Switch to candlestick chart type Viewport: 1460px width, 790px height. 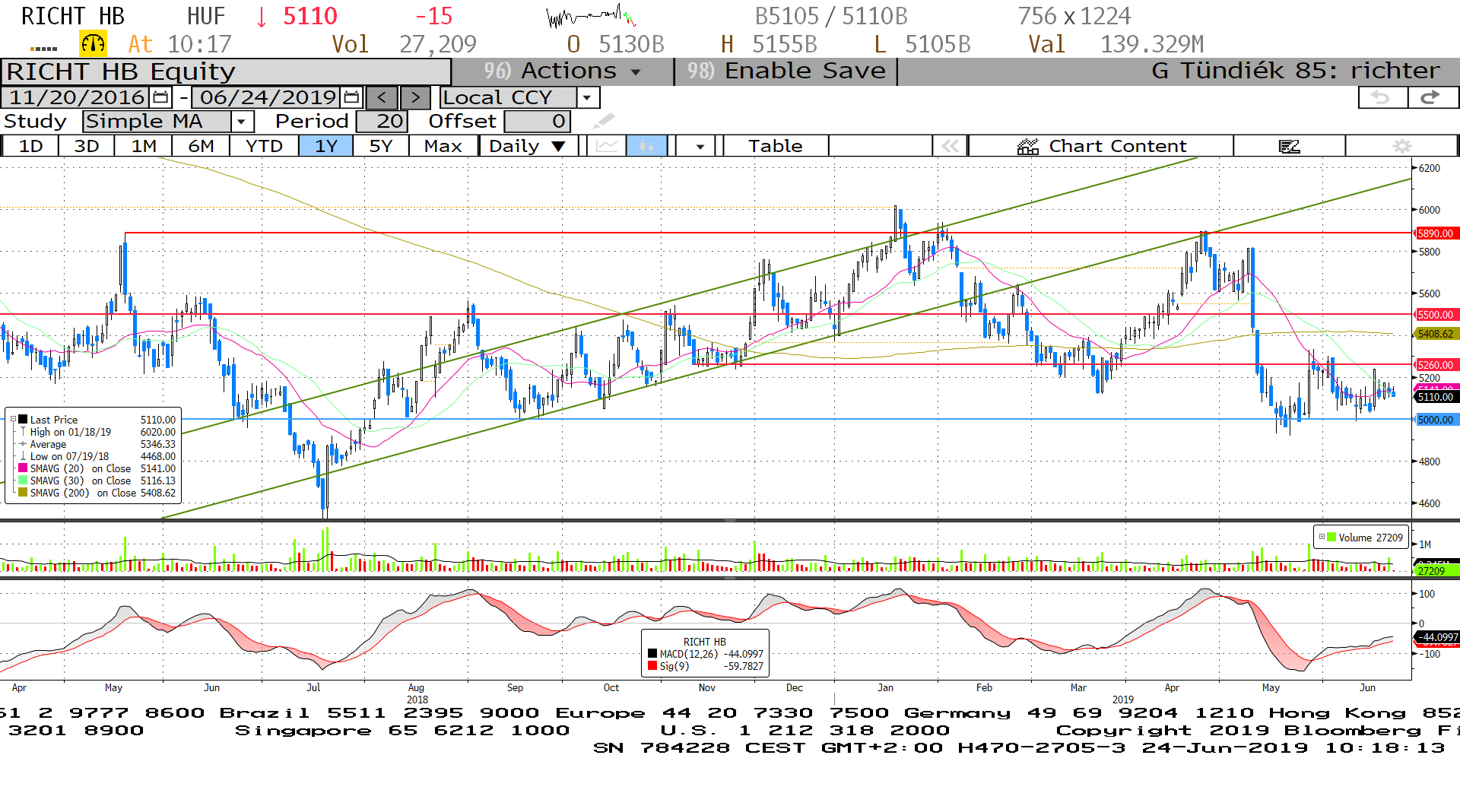(x=646, y=146)
